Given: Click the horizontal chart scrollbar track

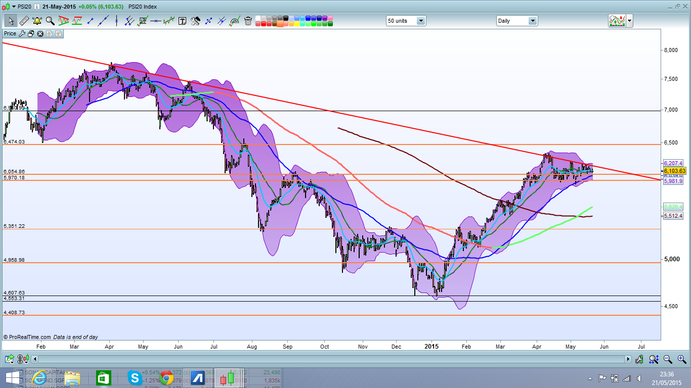Looking at the screenshot, I should pos(331,359).
